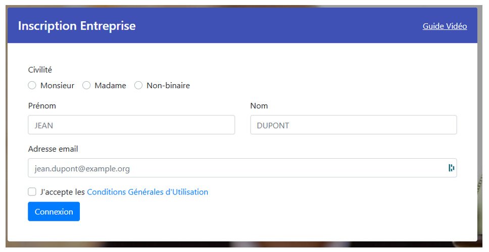
Task: Click the 'Madame' text label
Action: (x=110, y=86)
